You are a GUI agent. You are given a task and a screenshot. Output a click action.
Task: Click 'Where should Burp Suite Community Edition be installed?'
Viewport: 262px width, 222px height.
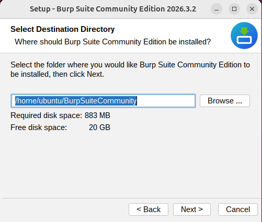point(112,42)
